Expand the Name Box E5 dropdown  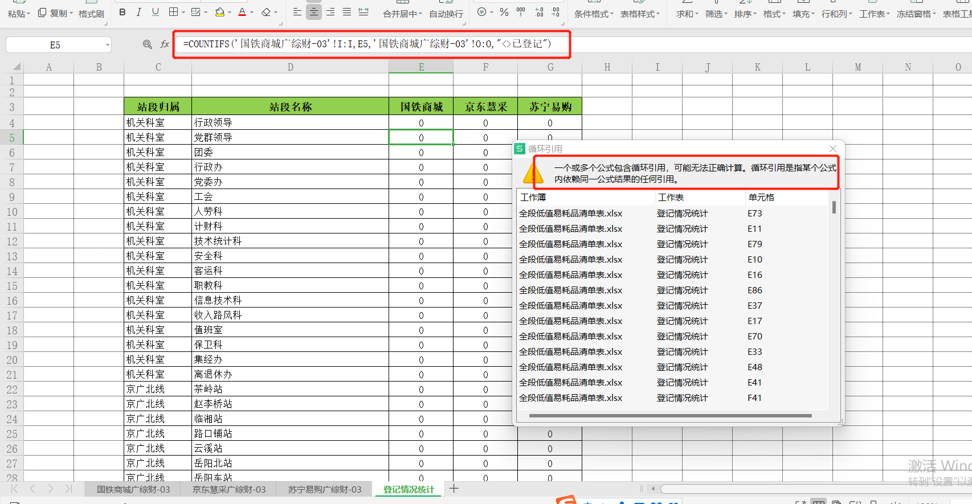pos(107,44)
